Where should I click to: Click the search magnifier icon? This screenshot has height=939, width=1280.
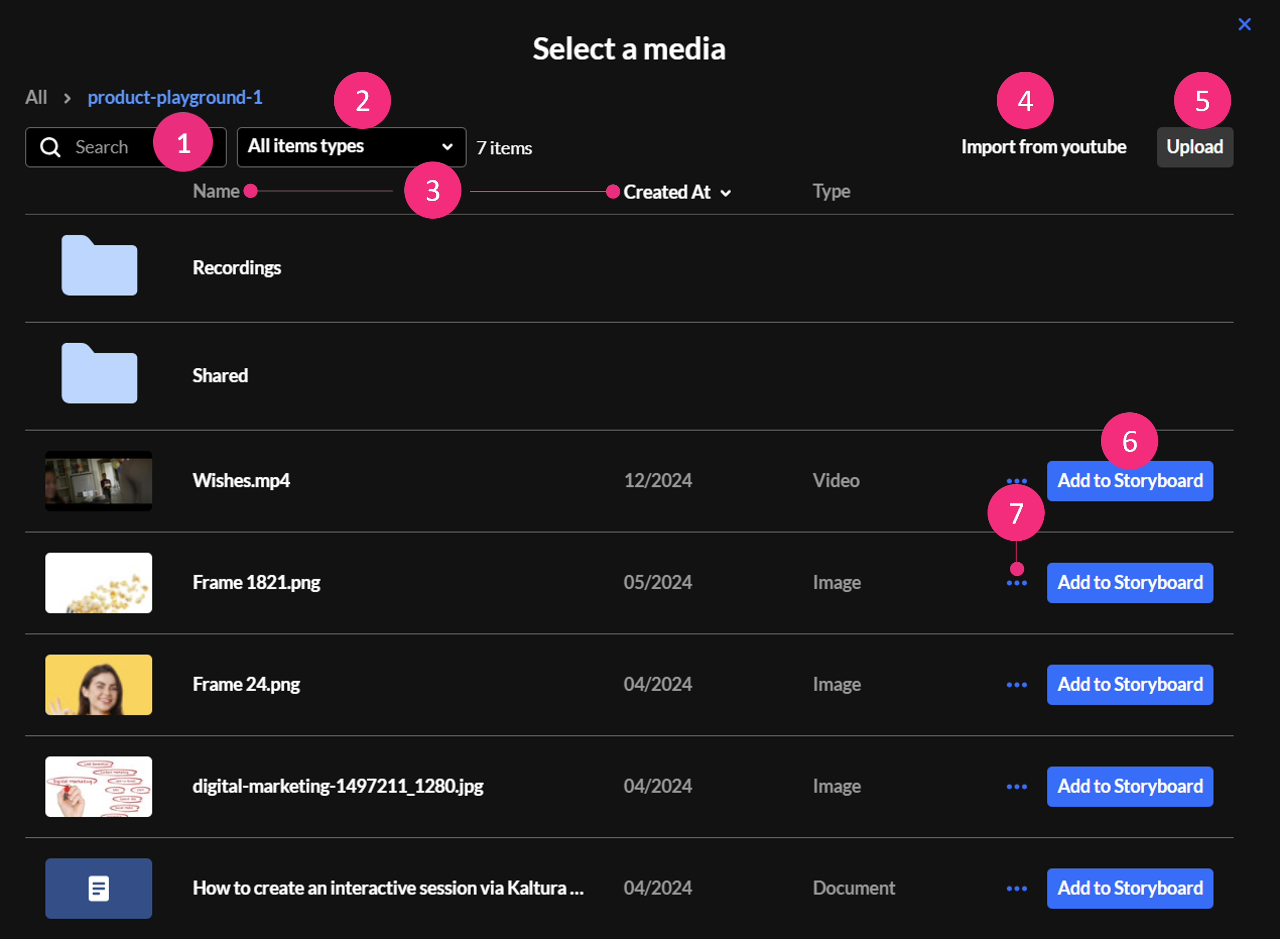50,147
